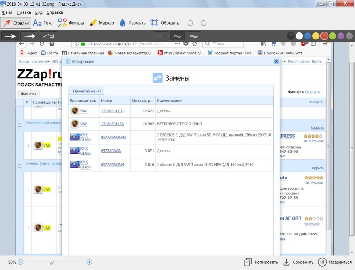
Task: Select the Blur (Размыть) tool
Action: [132, 23]
